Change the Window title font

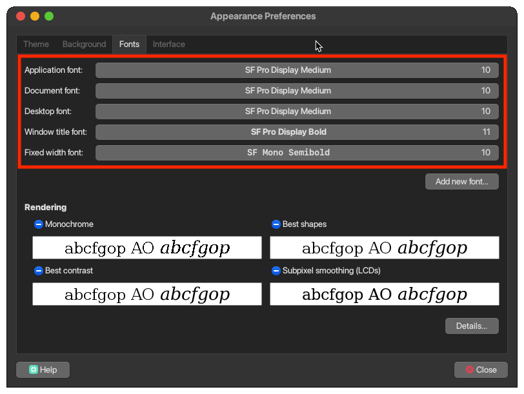pyautogui.click(x=297, y=132)
